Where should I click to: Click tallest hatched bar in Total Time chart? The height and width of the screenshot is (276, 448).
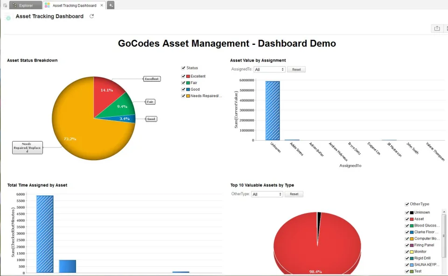point(45,234)
